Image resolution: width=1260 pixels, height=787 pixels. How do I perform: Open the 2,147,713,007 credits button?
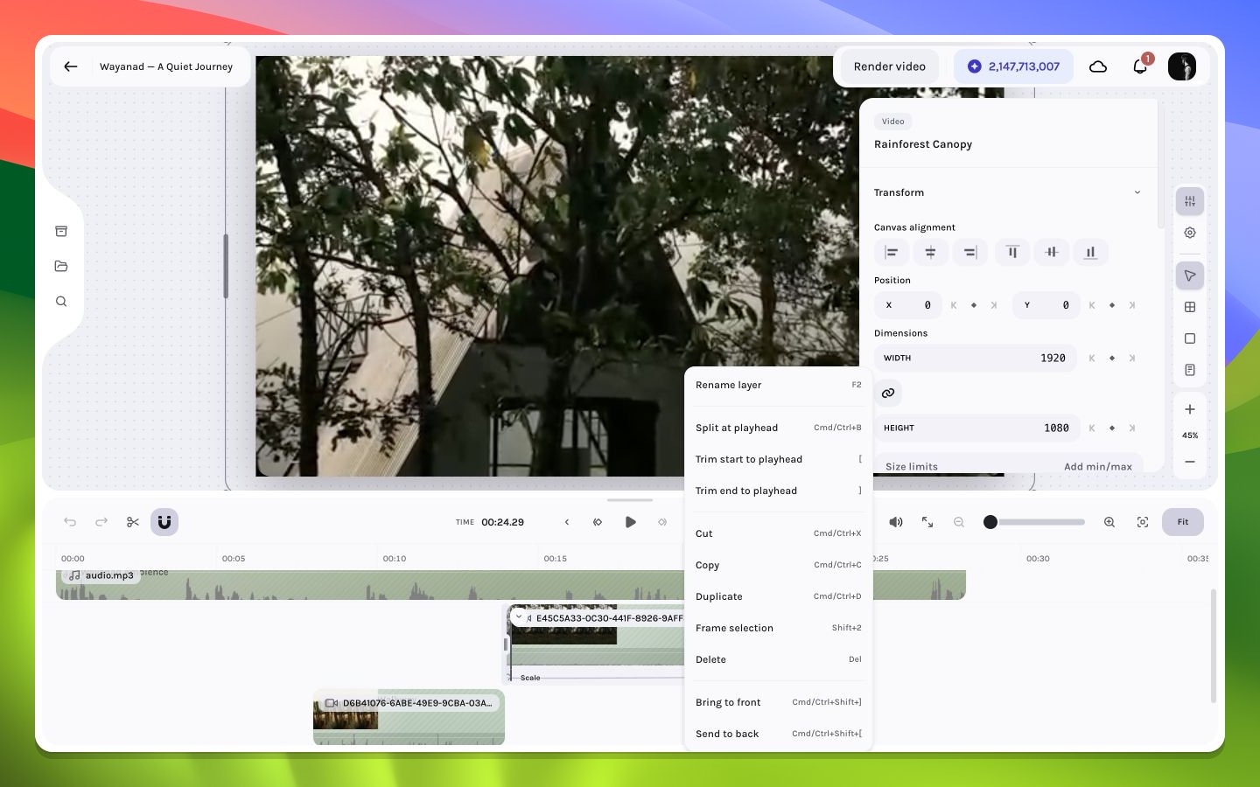(x=1013, y=66)
